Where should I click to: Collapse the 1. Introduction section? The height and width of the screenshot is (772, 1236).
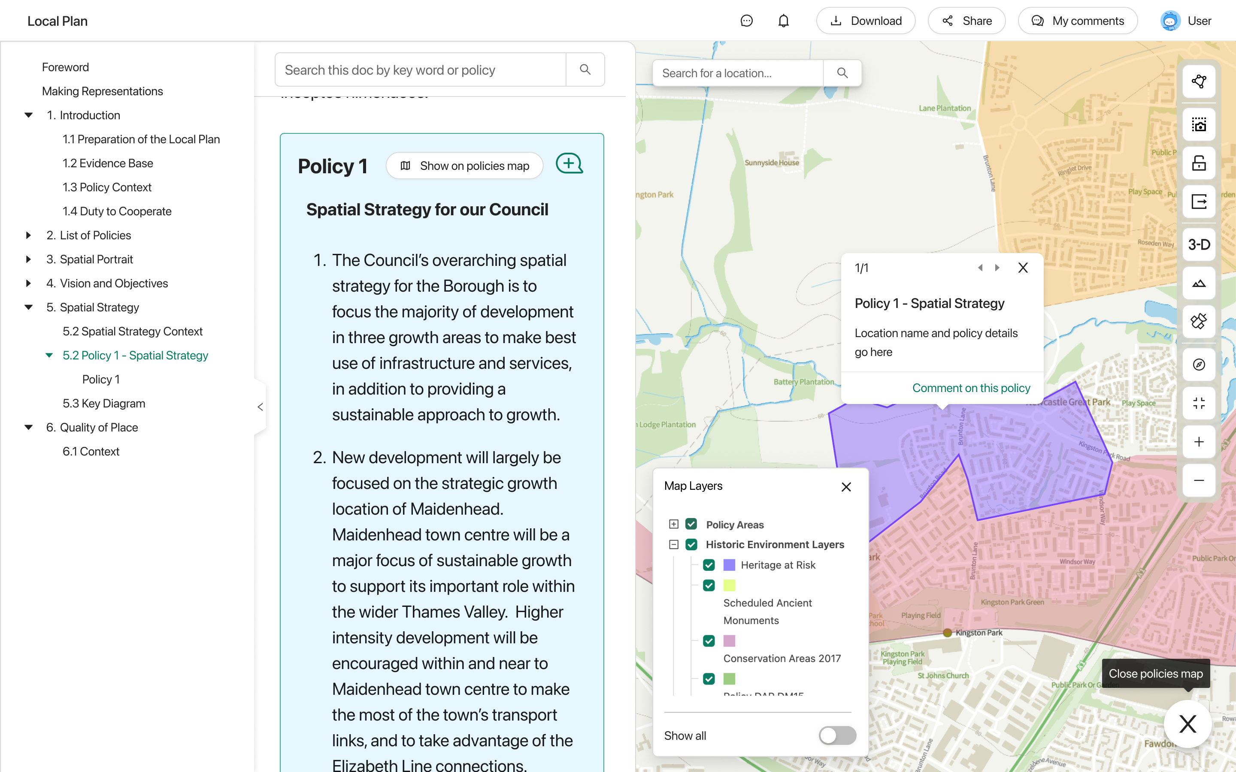click(29, 115)
